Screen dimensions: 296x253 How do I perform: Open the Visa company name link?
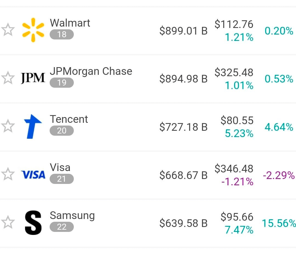point(60,167)
